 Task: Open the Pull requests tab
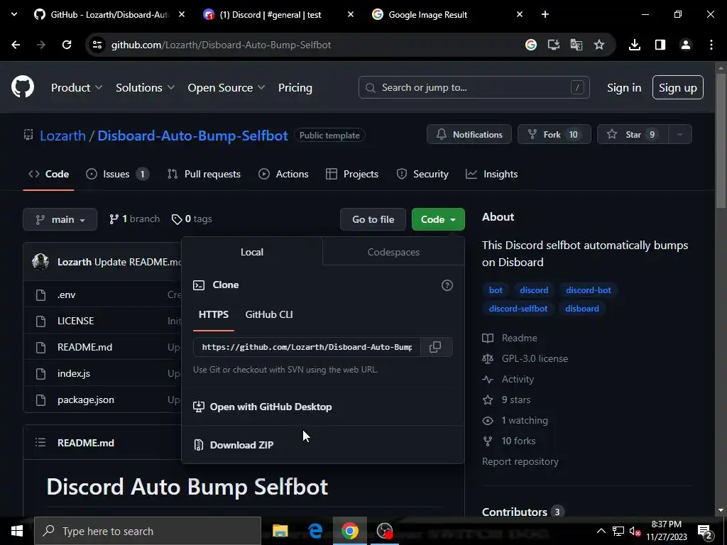click(204, 175)
